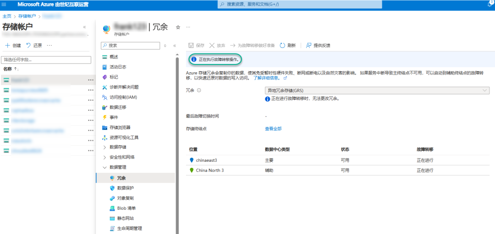495x234 pixels.
Task: Open ellipsis for the last storage account row
Action: pyautogui.click(x=91, y=151)
